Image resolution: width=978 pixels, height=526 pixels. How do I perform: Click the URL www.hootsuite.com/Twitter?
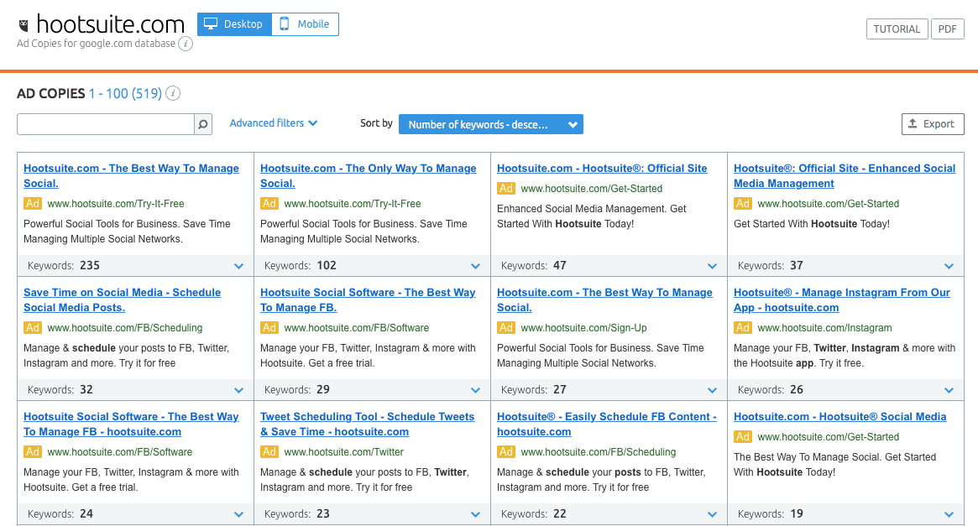click(x=343, y=452)
